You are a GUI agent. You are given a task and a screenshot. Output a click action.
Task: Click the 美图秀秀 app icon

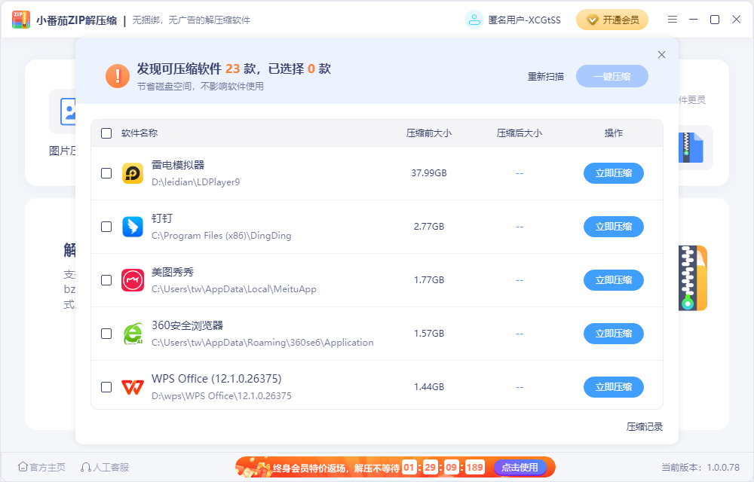pos(133,280)
